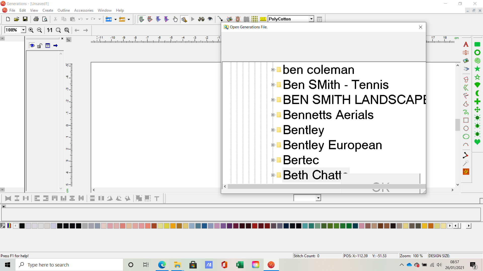Open File Explorer from taskbar
The height and width of the screenshot is (271, 483).
(177, 265)
